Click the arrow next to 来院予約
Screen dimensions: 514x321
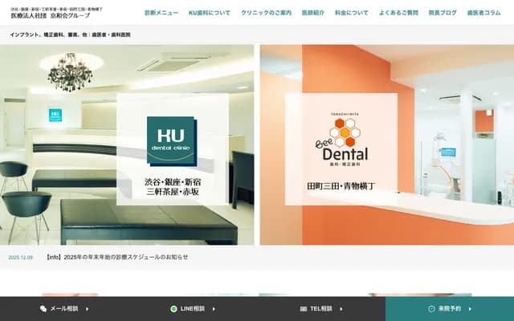coord(470,309)
